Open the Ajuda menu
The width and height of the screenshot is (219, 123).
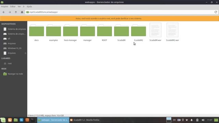[29, 6]
